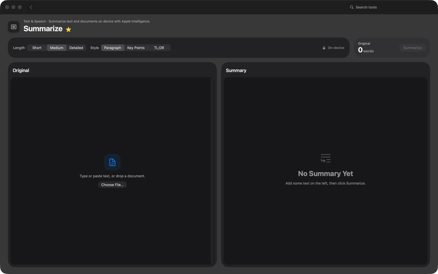Click the On-device lock icon
The height and width of the screenshot is (274, 438).
324,48
